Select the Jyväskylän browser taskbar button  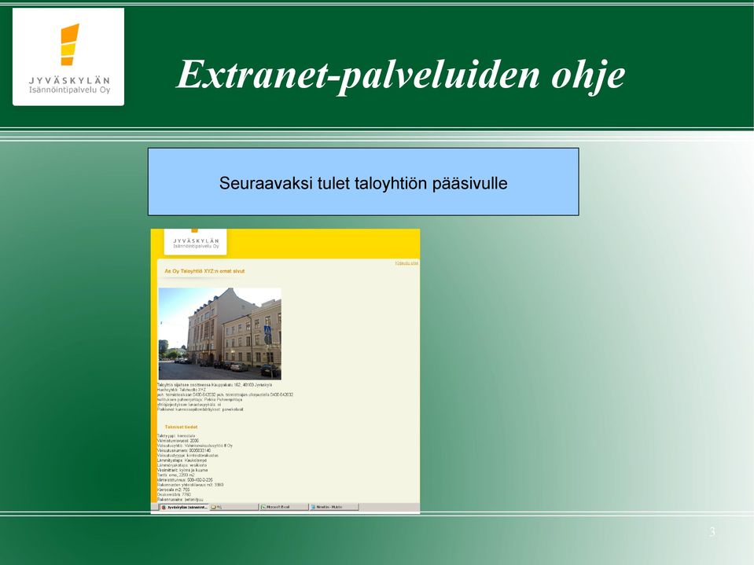[184, 507]
